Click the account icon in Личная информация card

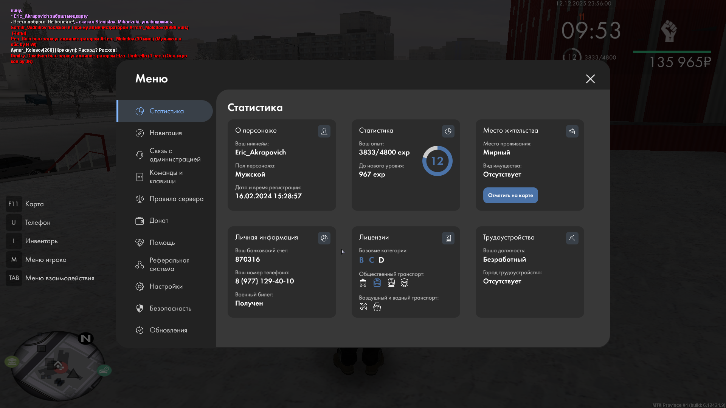point(324,238)
